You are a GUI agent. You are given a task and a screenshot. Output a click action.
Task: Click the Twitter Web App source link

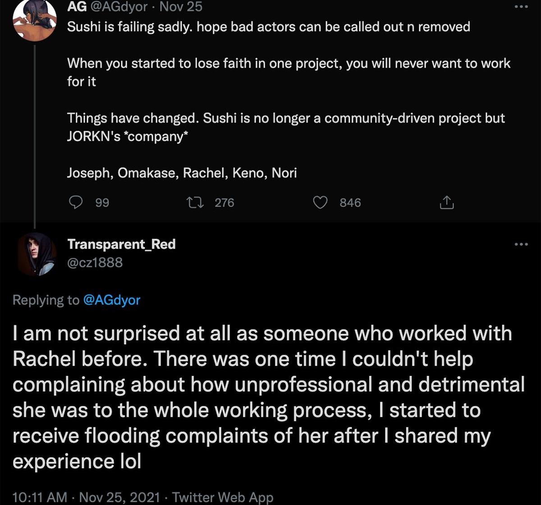pos(223,497)
